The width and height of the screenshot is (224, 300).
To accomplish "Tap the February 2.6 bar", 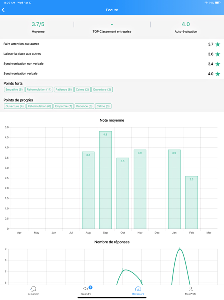I will pyautogui.click(x=192, y=202).
